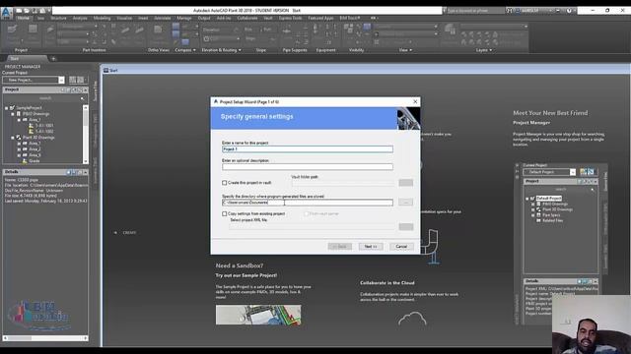Click the browse button for program-generated files directory
Image resolution: width=631 pixels, height=354 pixels.
tap(405, 203)
